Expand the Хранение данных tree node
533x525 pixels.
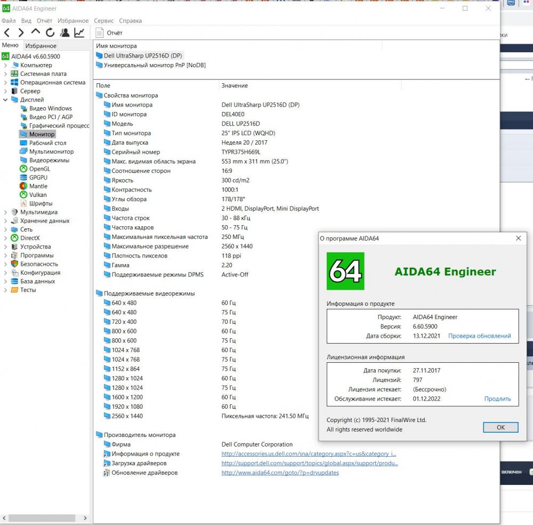[5, 221]
